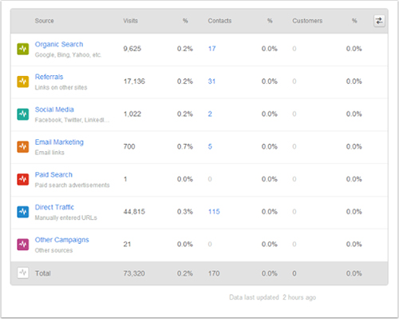Click the 'Google, Bing, Yahoo, etc.' description
The height and width of the screenshot is (319, 399).
(68, 55)
